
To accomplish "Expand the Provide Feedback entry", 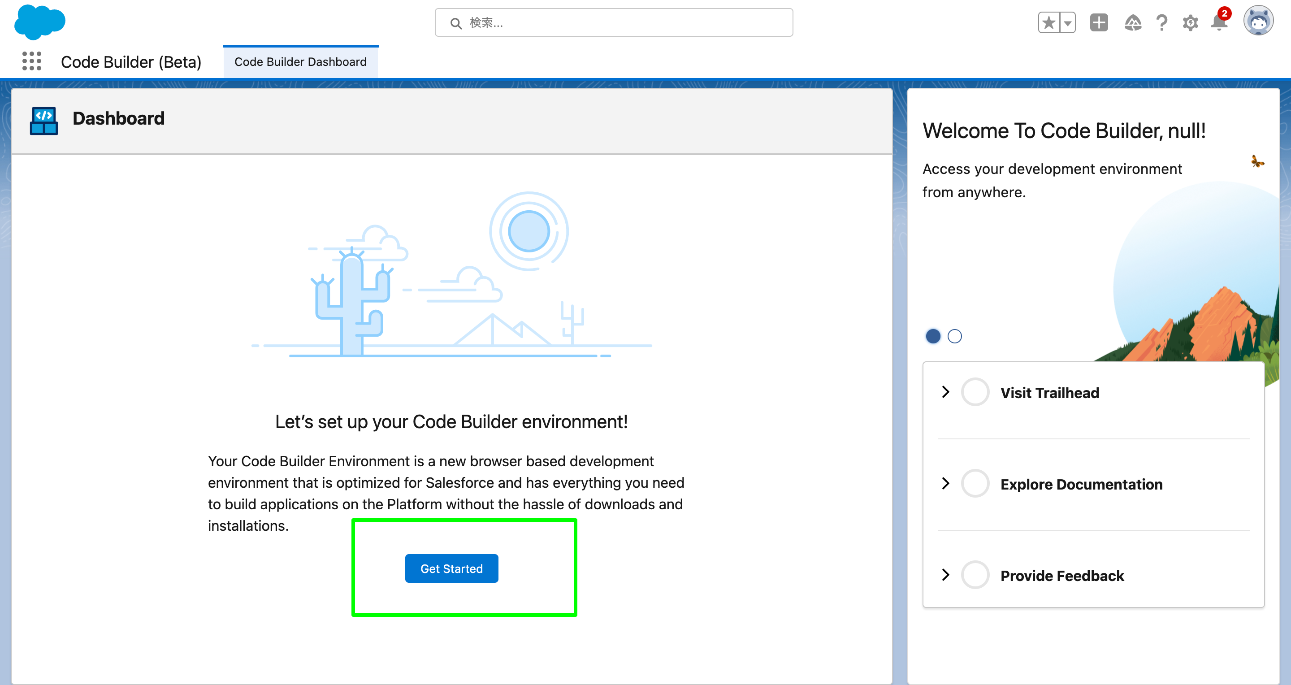I will 946,575.
